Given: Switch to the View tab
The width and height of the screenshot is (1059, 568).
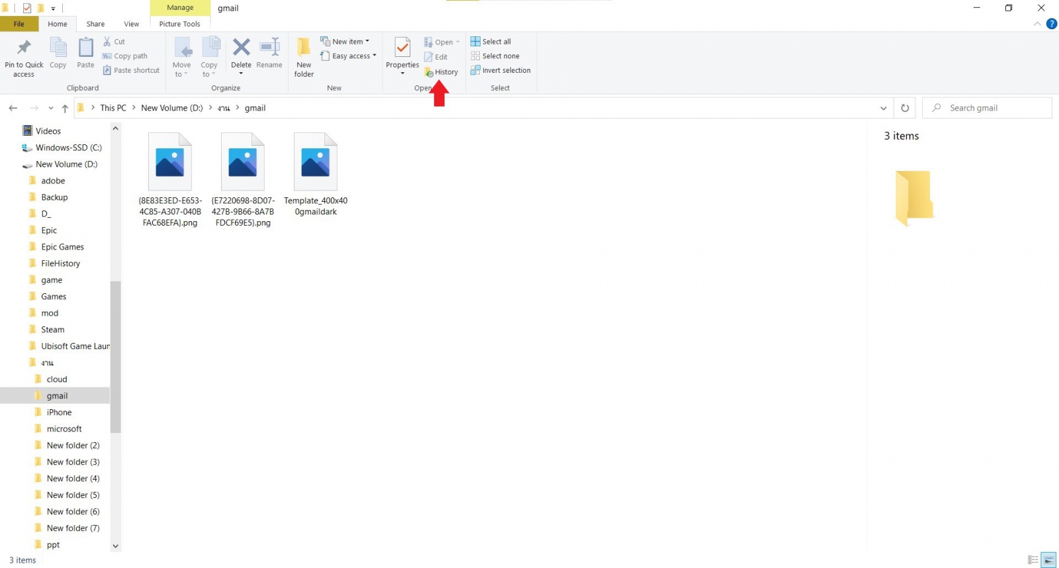Looking at the screenshot, I should tap(132, 24).
